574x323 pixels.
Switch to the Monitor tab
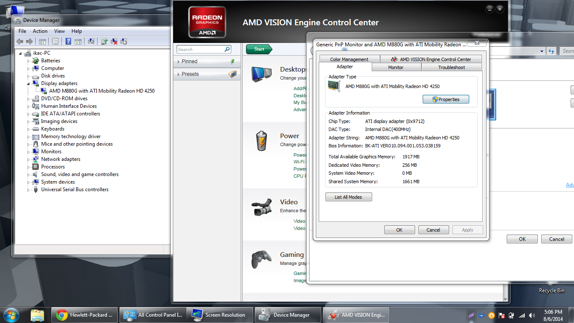pos(396,67)
